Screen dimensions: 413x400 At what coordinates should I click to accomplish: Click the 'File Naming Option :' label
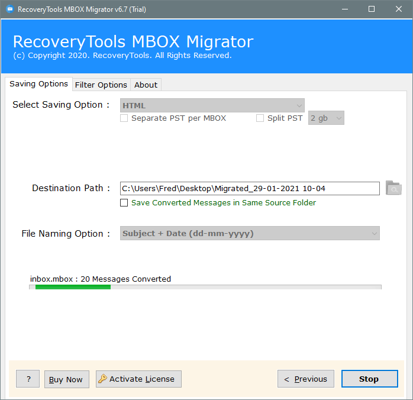pyautogui.click(x=66, y=234)
